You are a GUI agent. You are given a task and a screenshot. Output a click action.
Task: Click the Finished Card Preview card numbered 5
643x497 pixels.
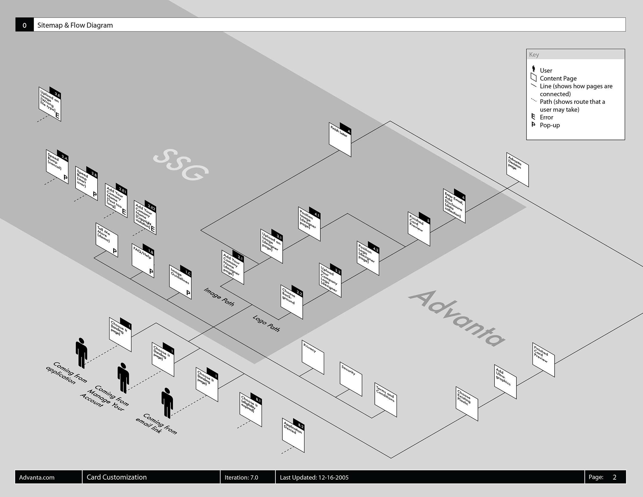[x=419, y=229]
